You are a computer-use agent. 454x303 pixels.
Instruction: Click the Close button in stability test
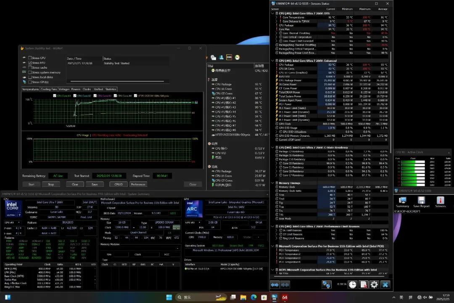point(193,184)
